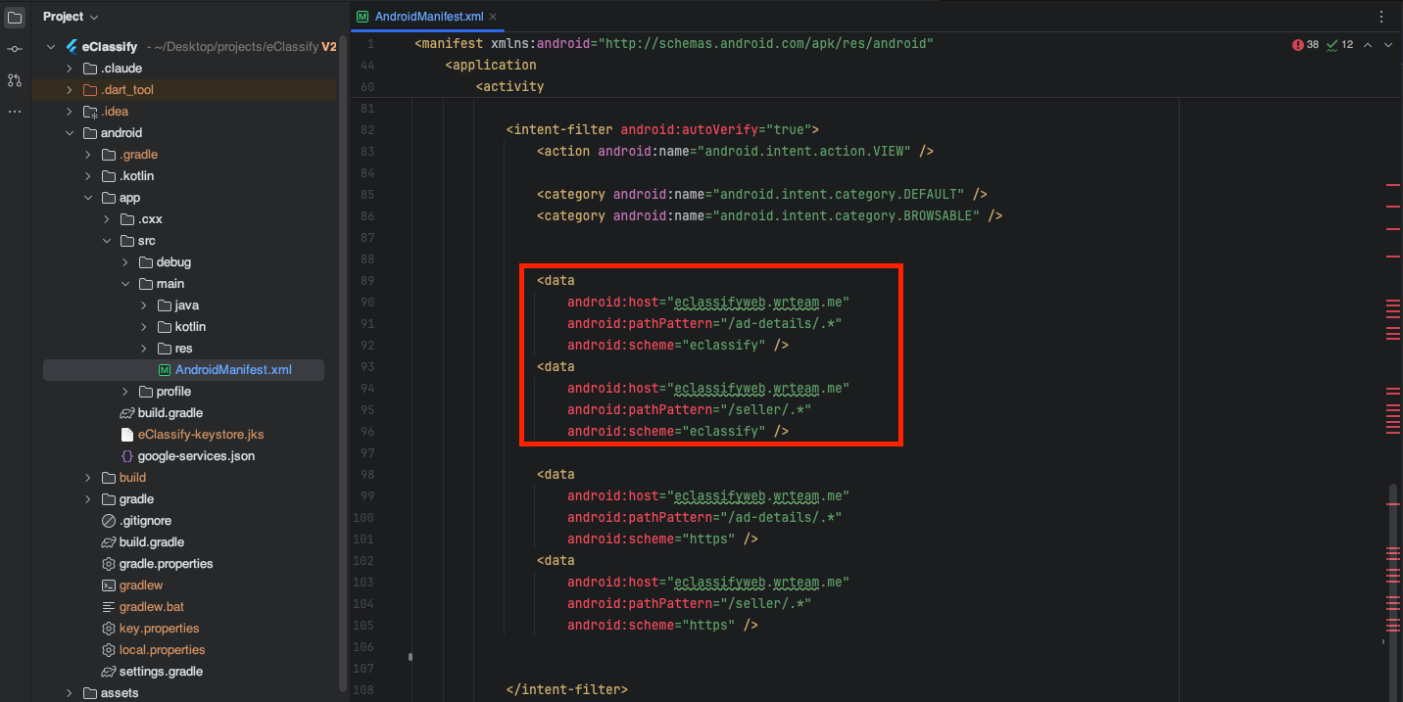The width and height of the screenshot is (1403, 702).
Task: Collapse the android folder
Action: [x=69, y=132]
